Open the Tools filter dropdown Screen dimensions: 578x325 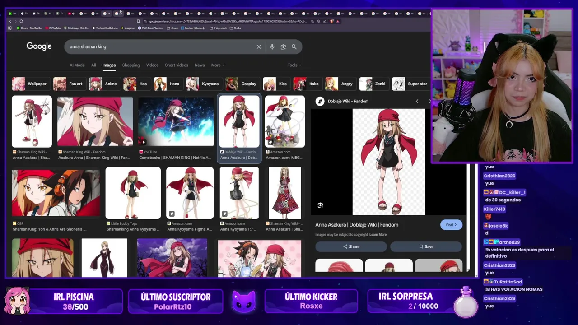point(294,65)
